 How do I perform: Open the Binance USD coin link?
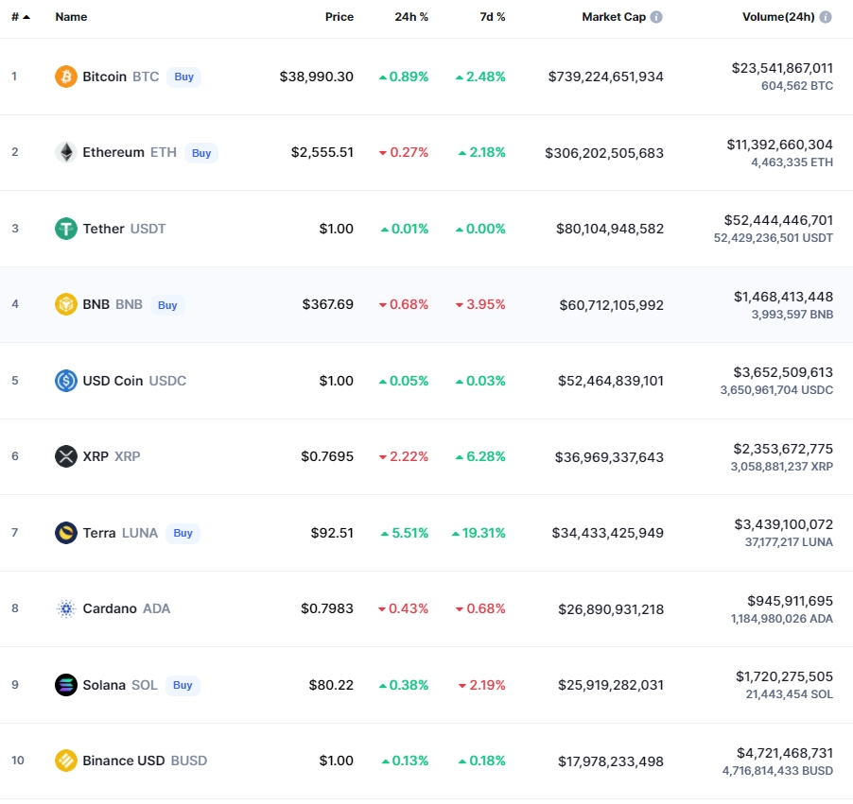point(124,761)
